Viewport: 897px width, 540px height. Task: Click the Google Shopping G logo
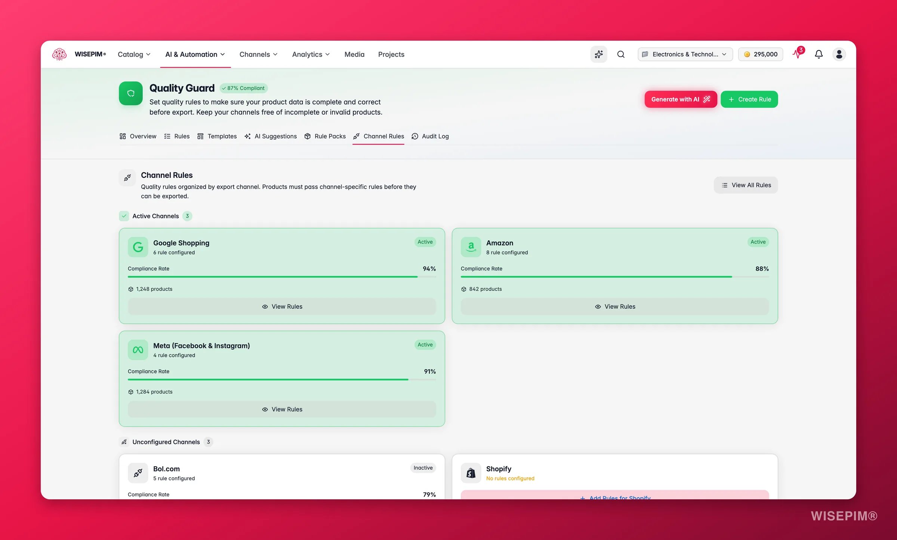(x=138, y=247)
